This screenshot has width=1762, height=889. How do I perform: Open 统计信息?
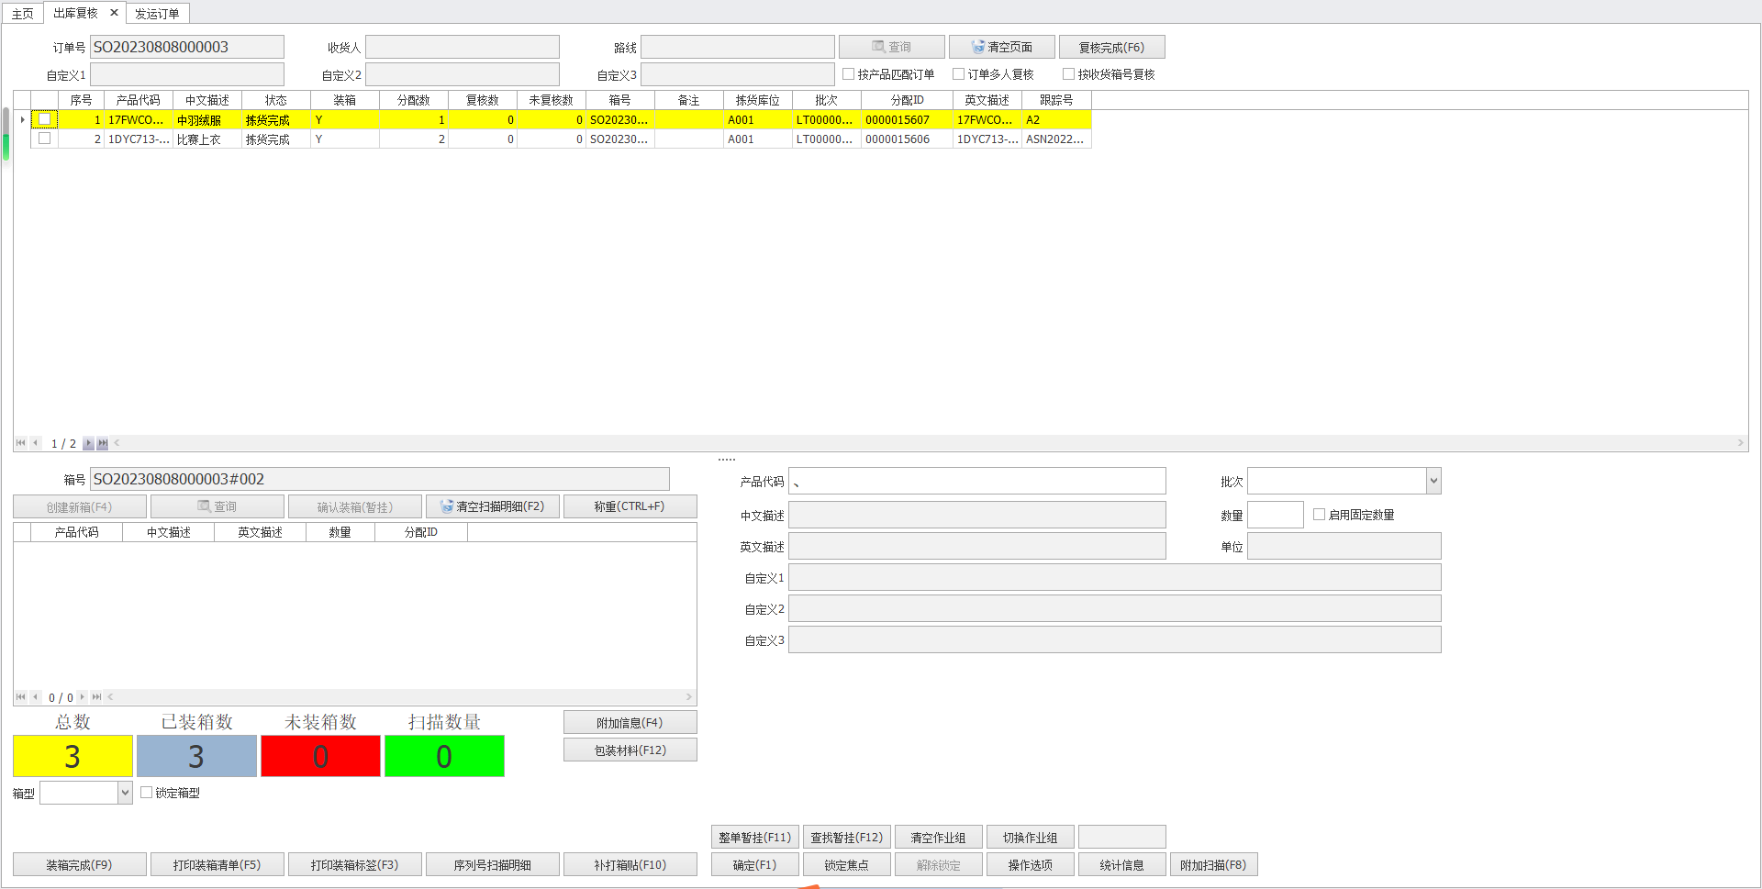pyautogui.click(x=1122, y=865)
